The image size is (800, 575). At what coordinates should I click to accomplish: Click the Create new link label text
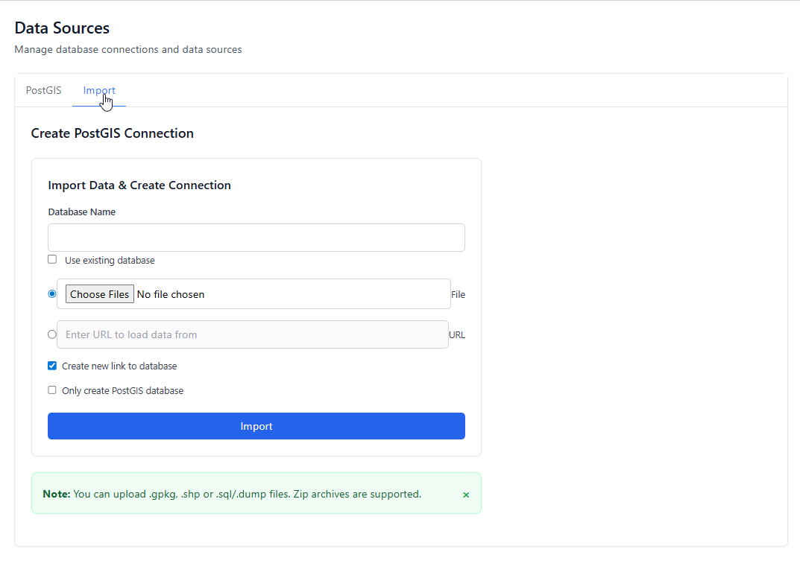119,366
